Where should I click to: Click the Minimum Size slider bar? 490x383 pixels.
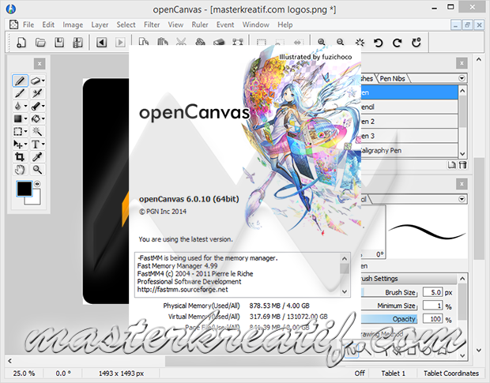(389, 306)
